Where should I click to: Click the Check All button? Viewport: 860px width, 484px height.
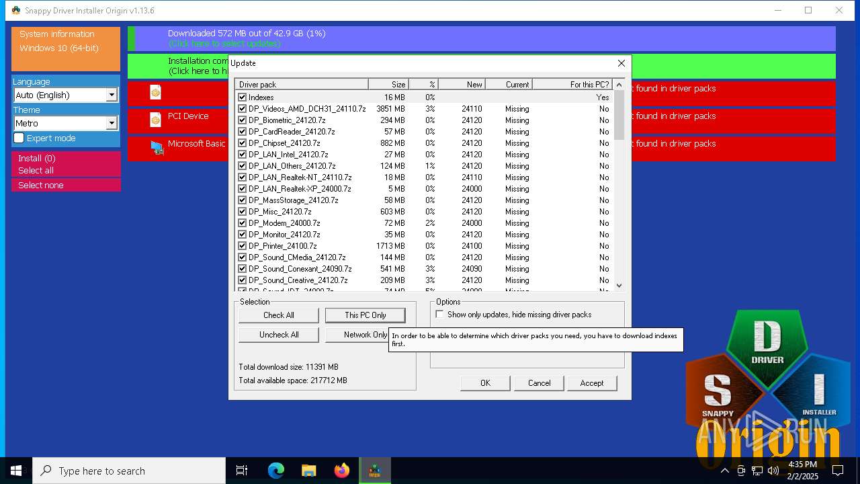tap(279, 315)
